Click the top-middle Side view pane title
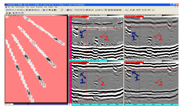This screenshot has height=108, width=182. pyautogui.click(x=88, y=15)
